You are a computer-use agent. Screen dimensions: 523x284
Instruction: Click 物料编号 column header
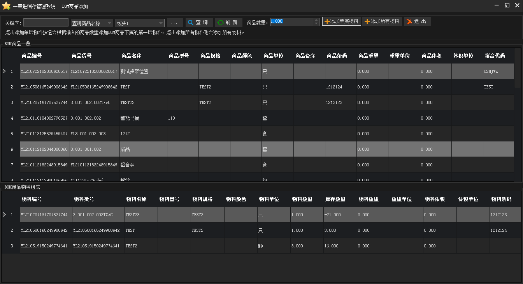click(x=32, y=199)
